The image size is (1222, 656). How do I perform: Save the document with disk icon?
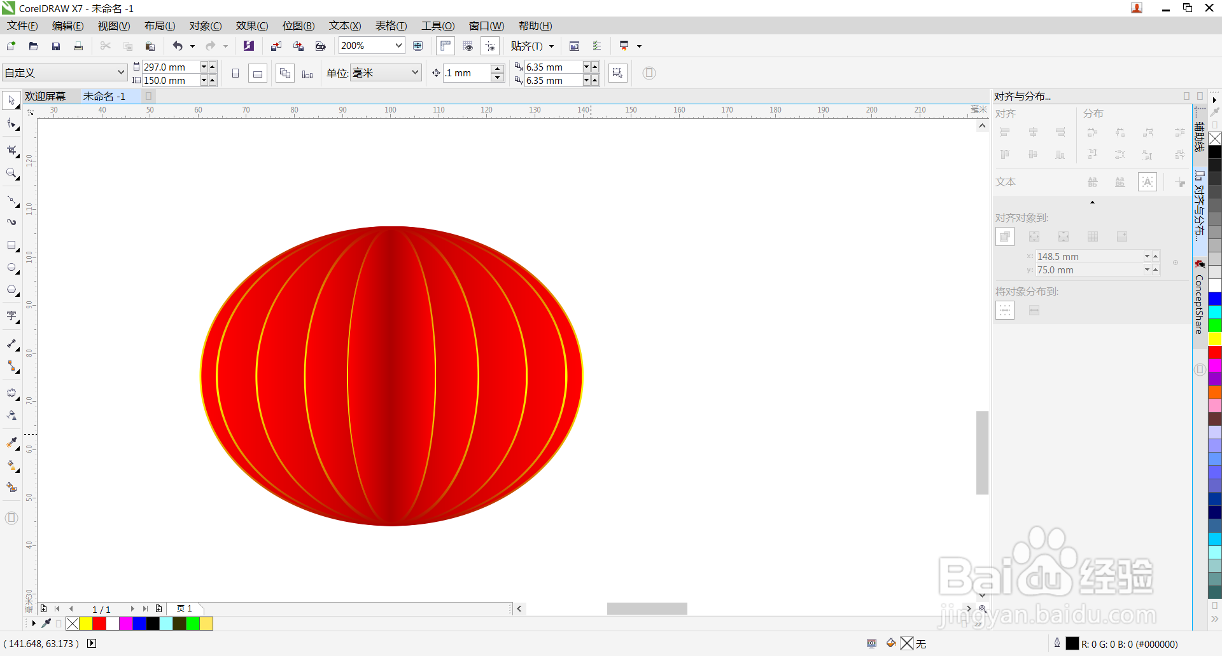click(x=56, y=46)
